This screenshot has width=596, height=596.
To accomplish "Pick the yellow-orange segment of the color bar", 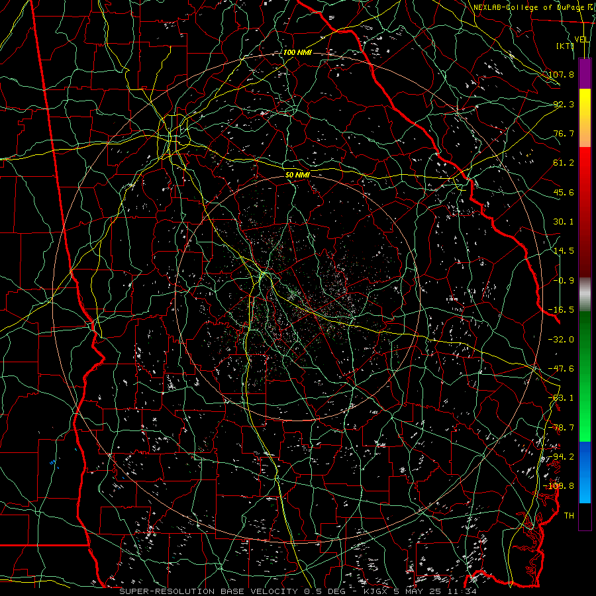I will pos(585,118).
